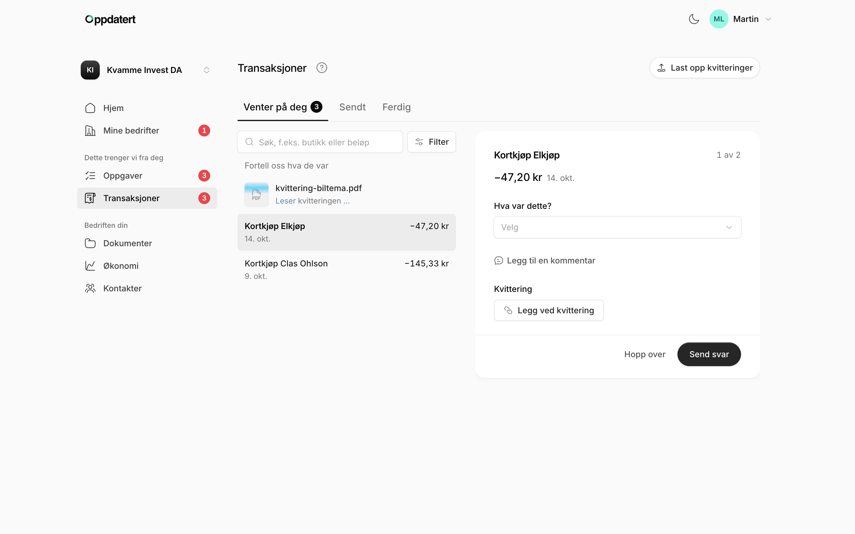Open Dokumenter folder icon

pyautogui.click(x=90, y=243)
